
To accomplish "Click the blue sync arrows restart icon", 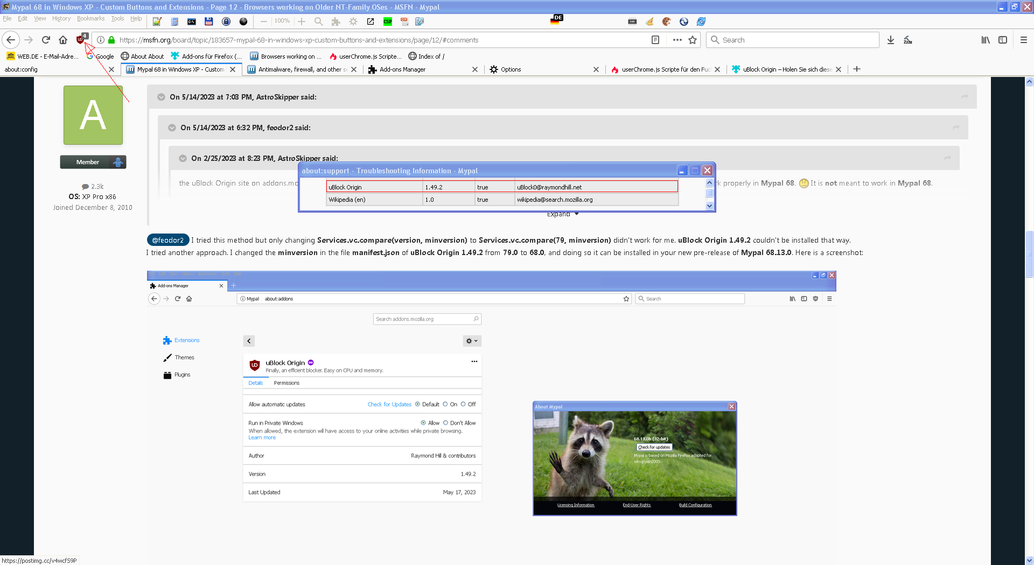I will [701, 22].
